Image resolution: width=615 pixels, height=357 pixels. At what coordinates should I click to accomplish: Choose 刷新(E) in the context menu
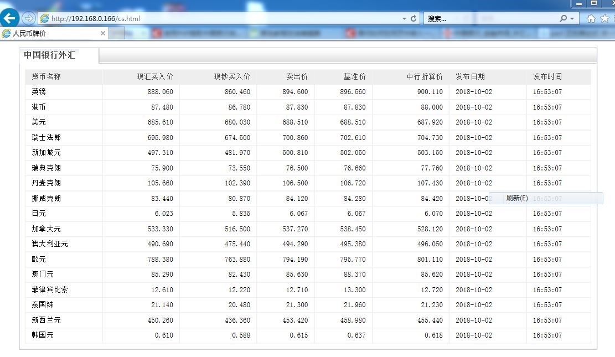546,198
